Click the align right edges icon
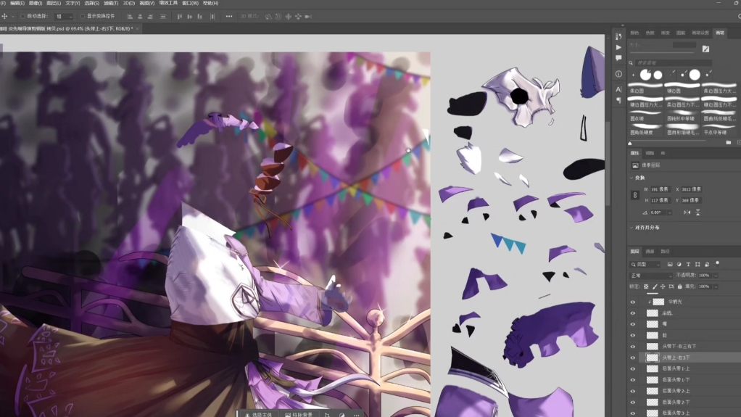 150,17
